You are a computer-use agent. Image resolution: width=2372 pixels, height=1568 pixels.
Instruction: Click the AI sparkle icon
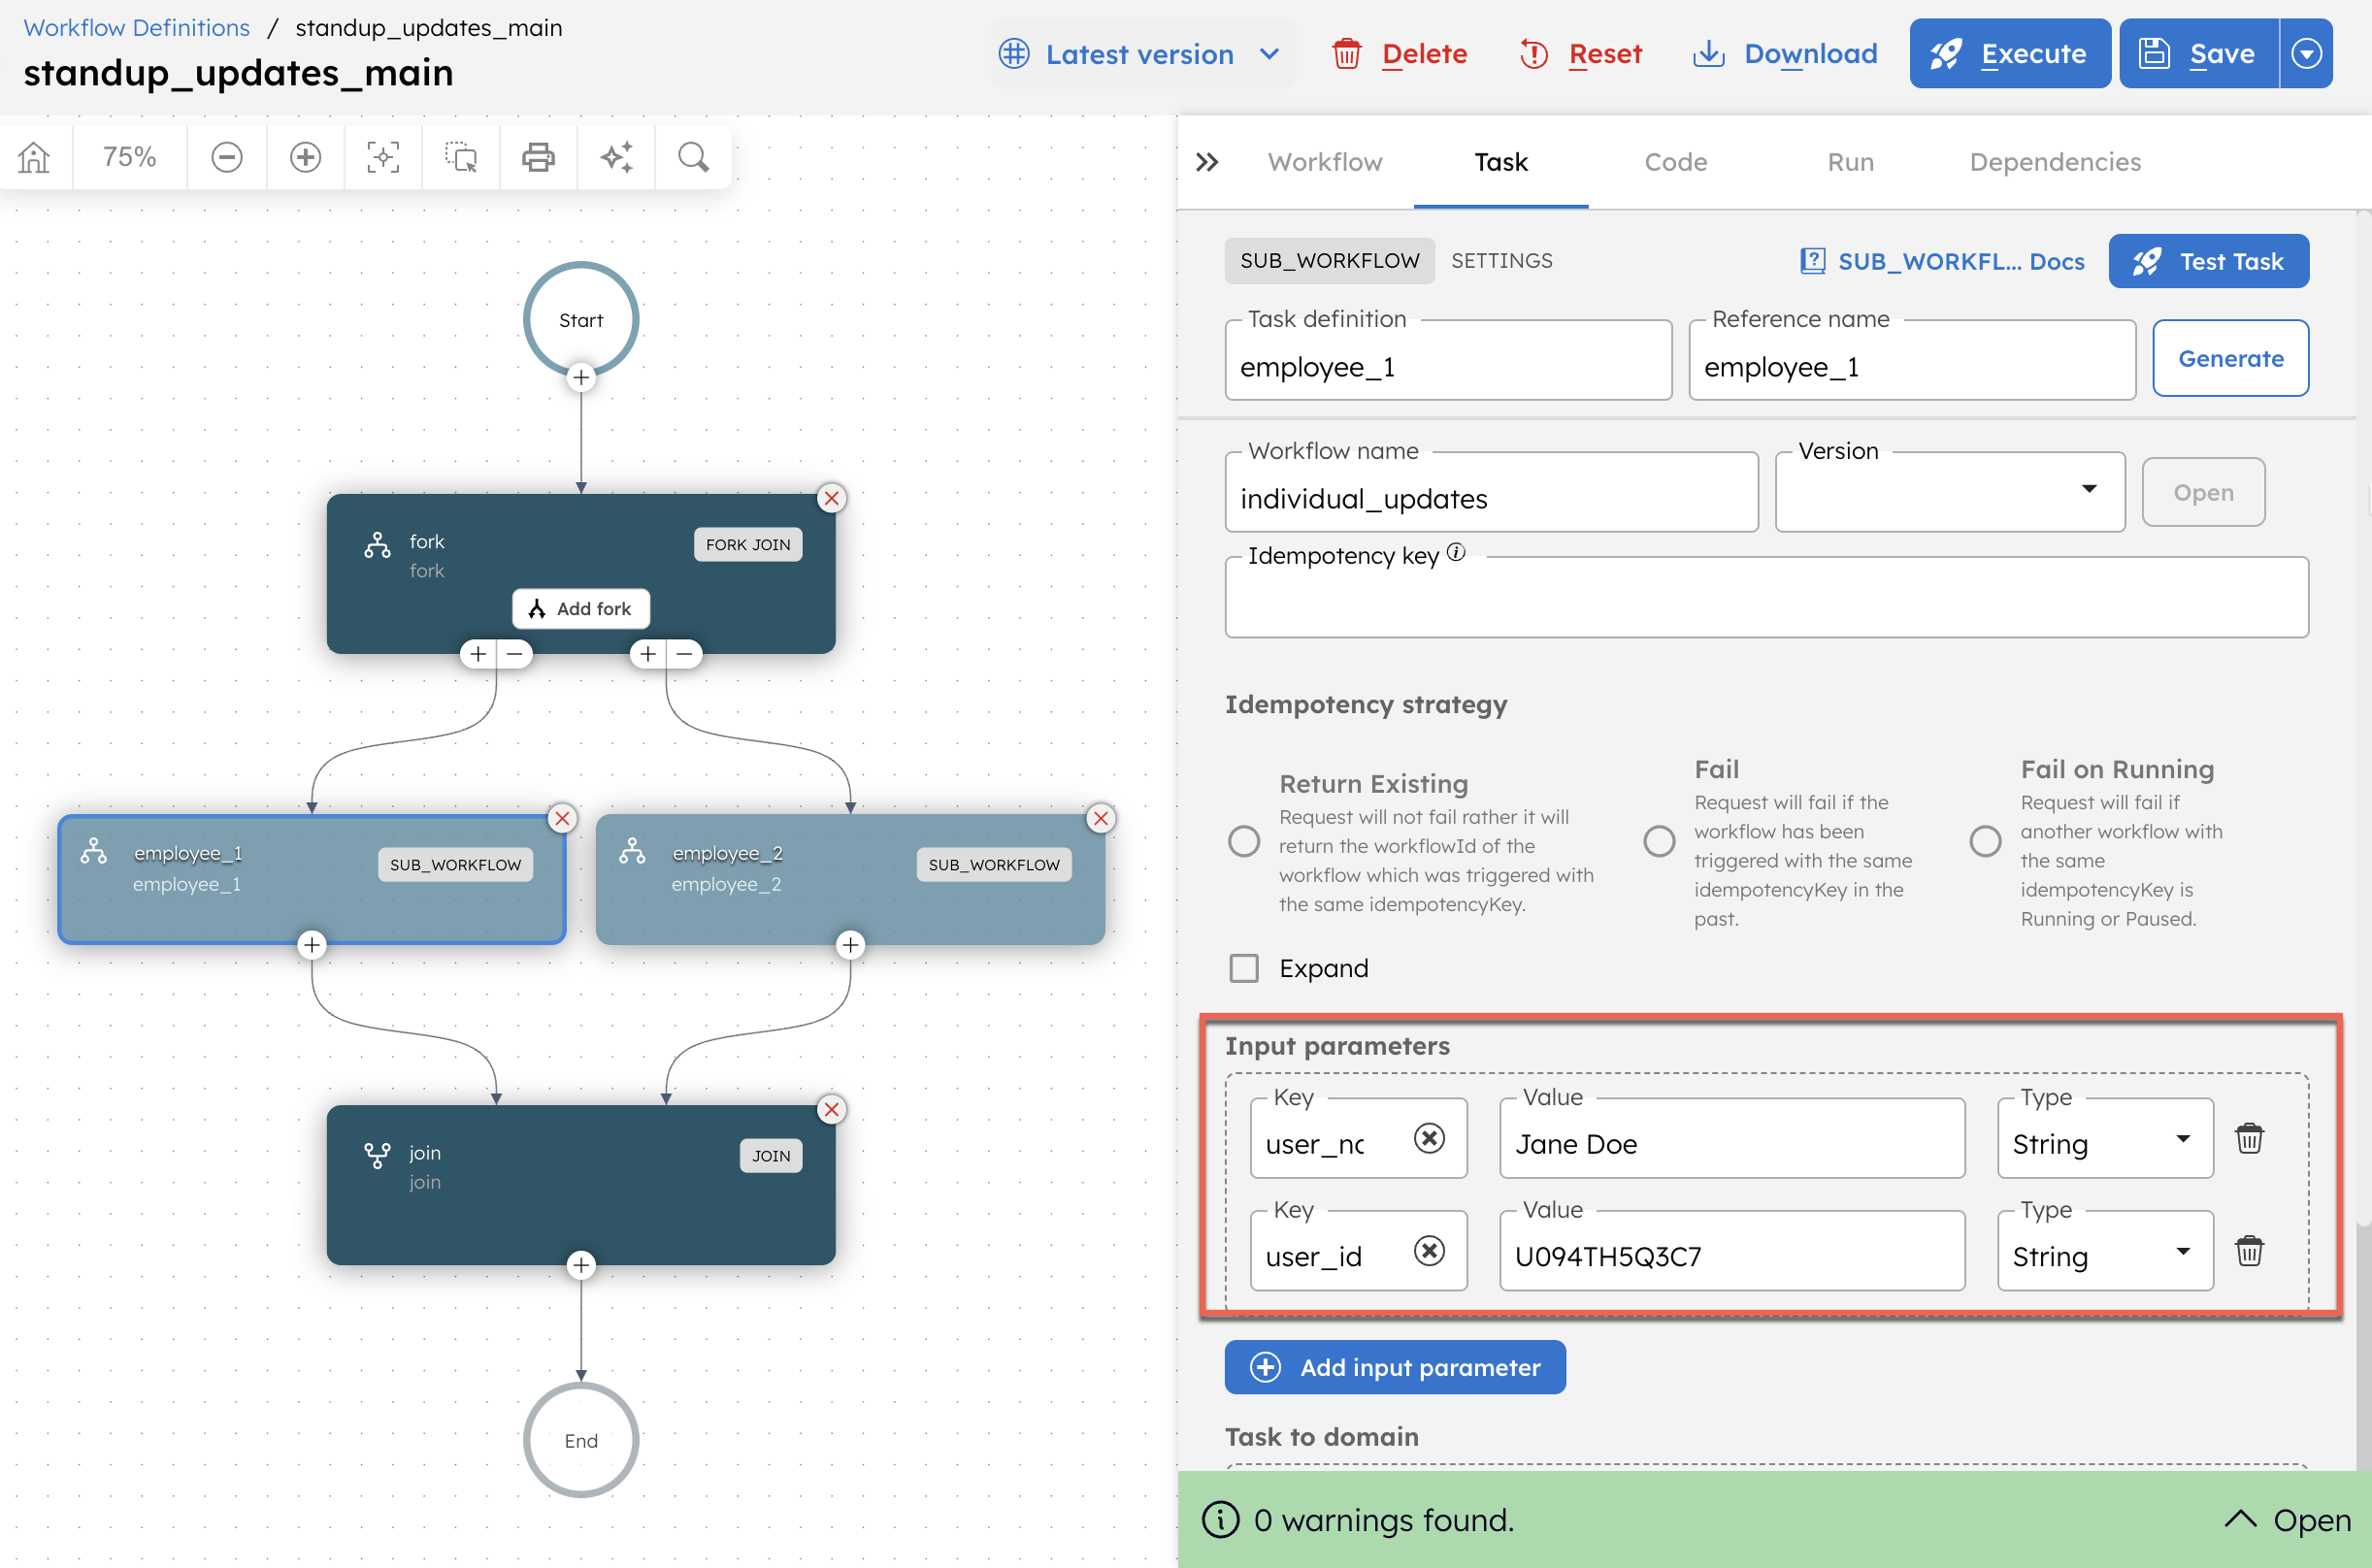(x=616, y=157)
